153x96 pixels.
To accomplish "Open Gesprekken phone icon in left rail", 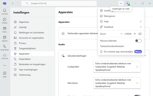I will tap(5, 48).
